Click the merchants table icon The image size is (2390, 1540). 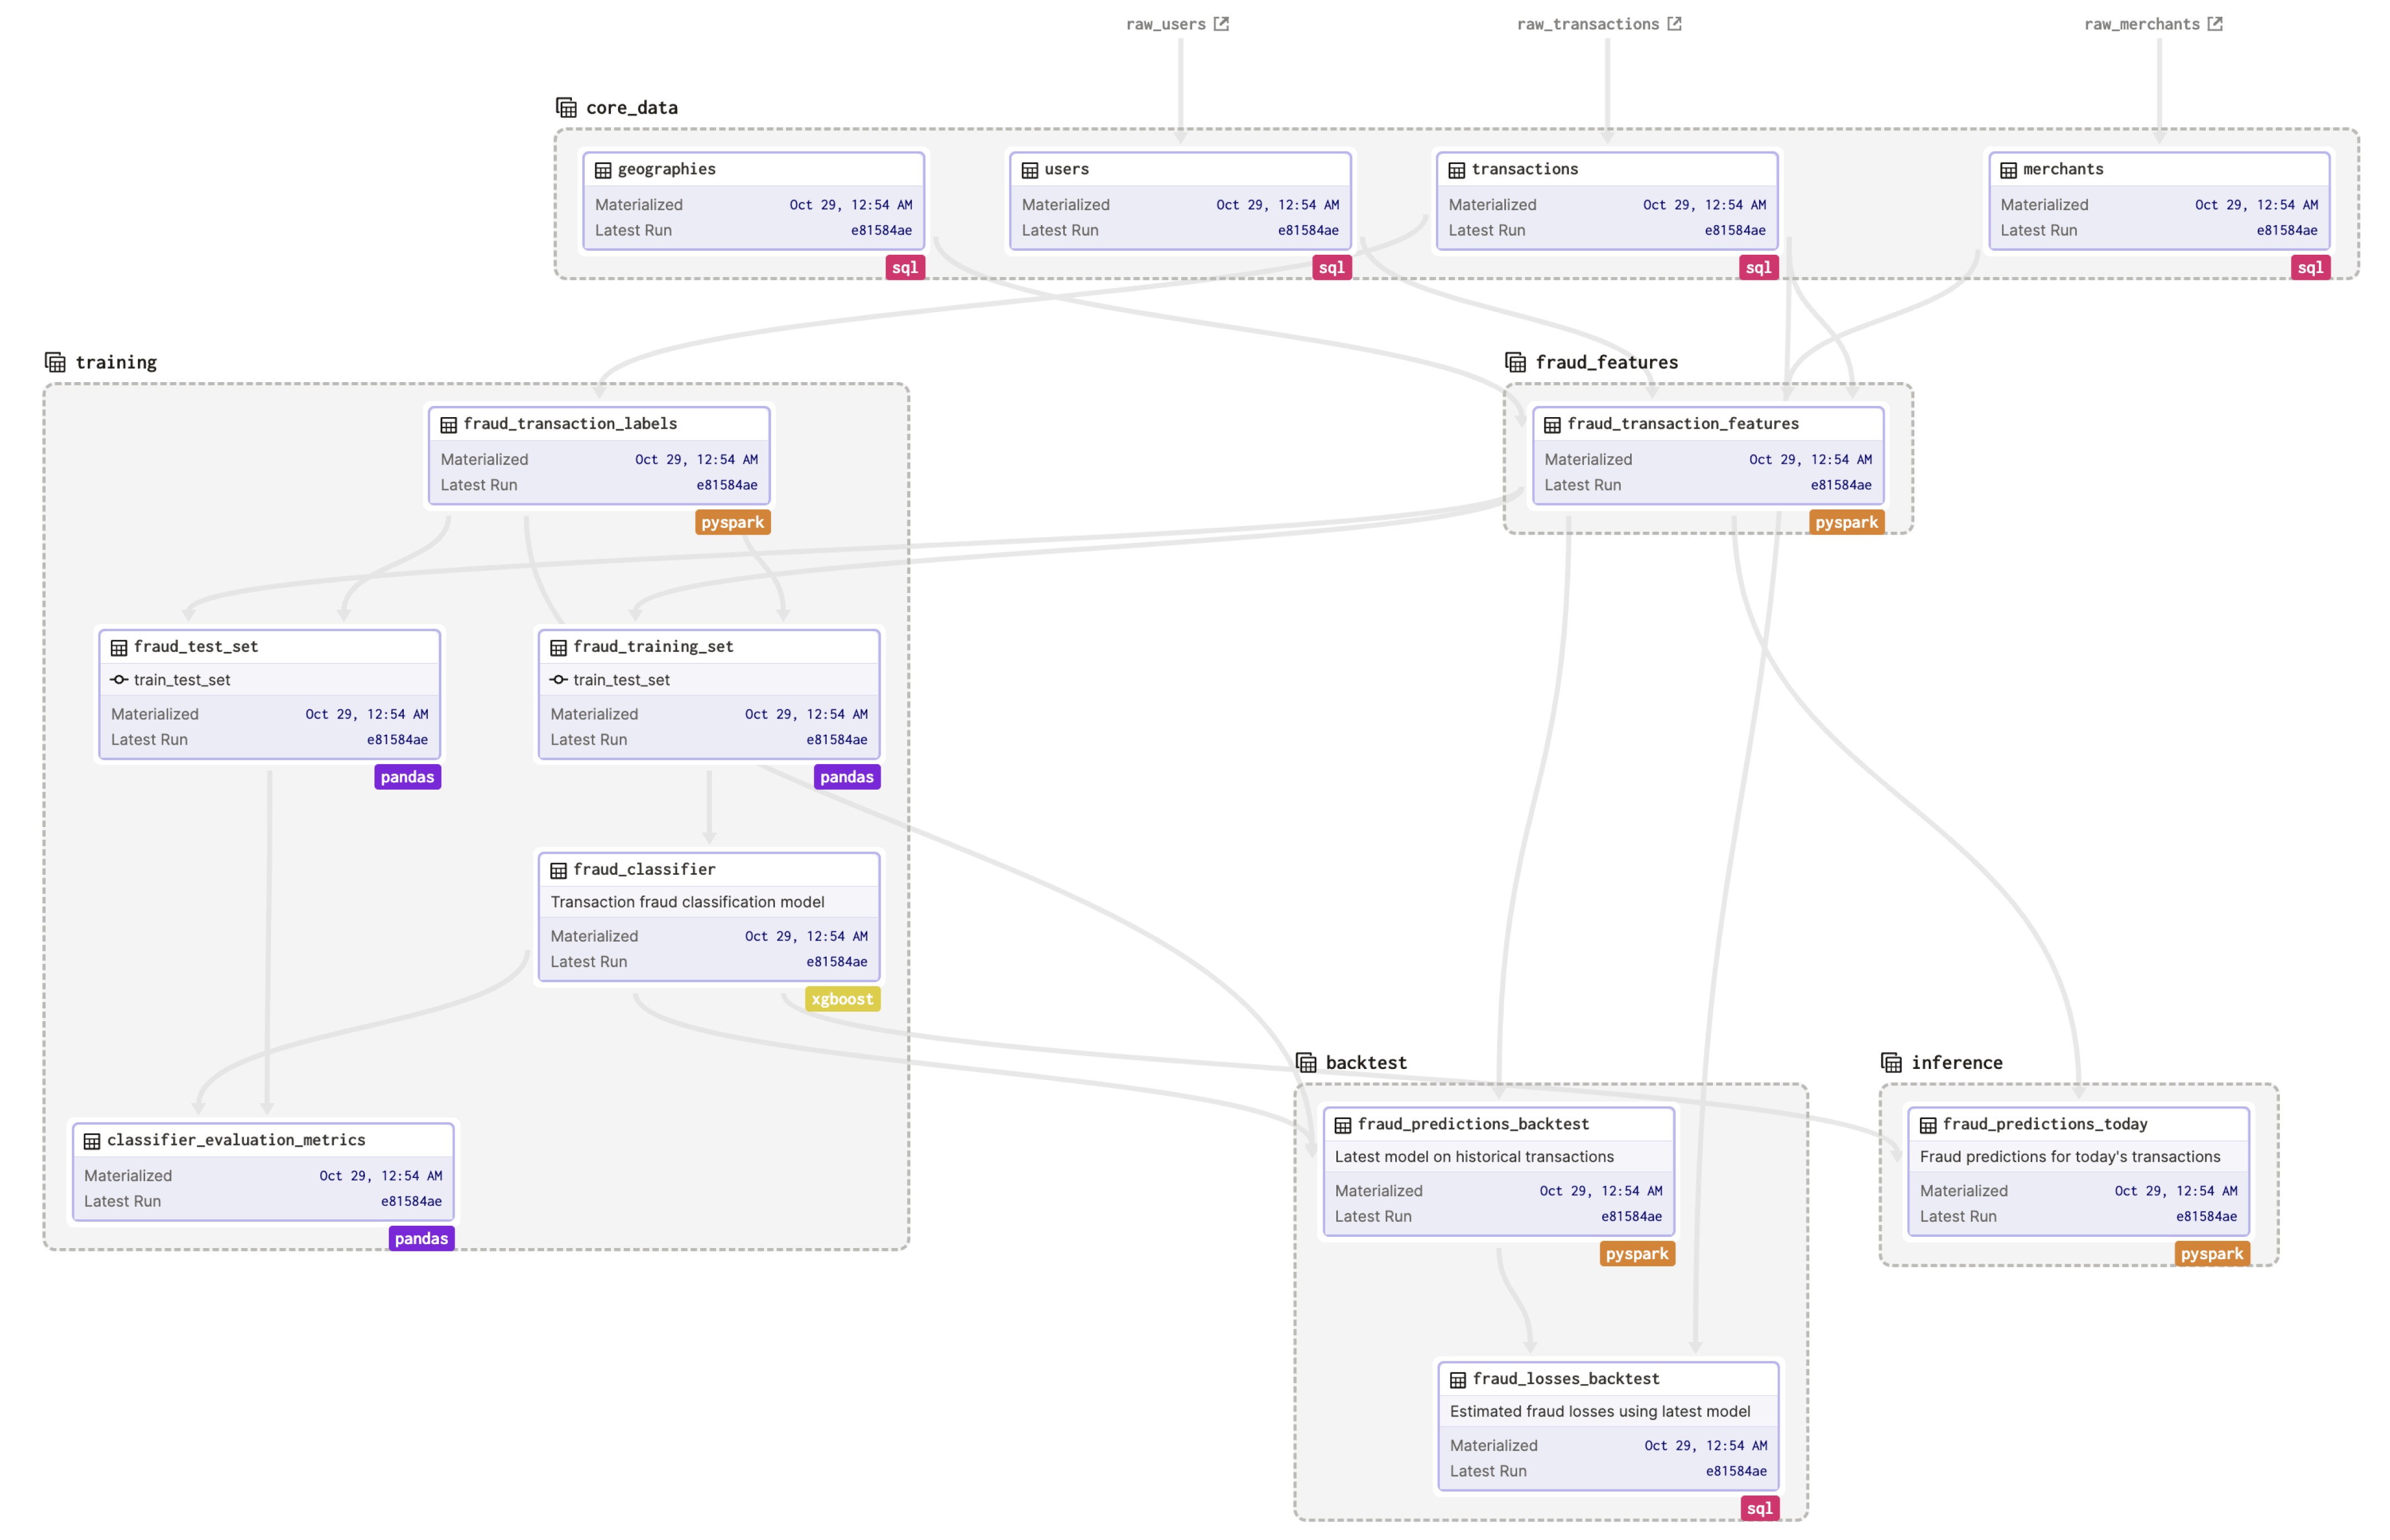click(x=2009, y=170)
